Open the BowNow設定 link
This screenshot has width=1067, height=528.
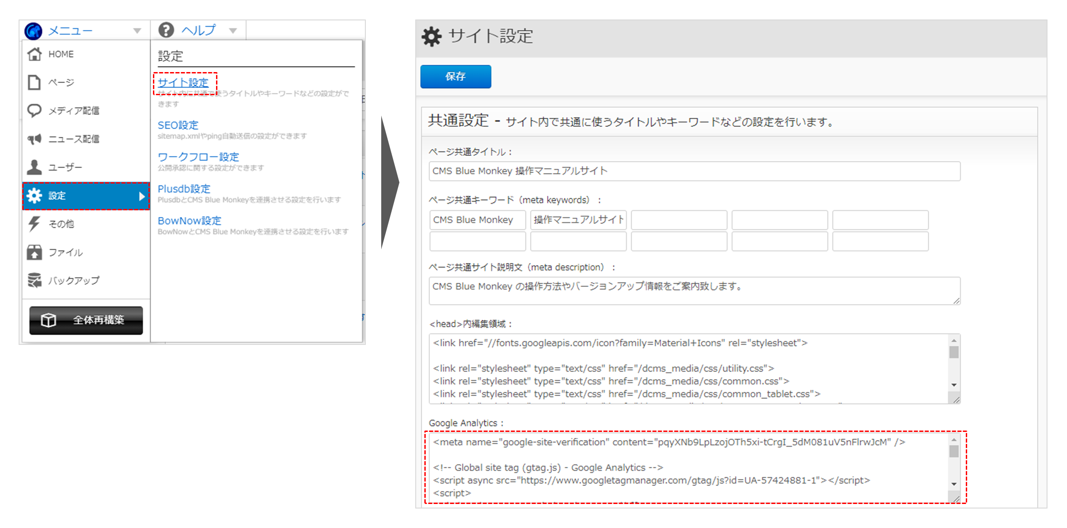[190, 221]
